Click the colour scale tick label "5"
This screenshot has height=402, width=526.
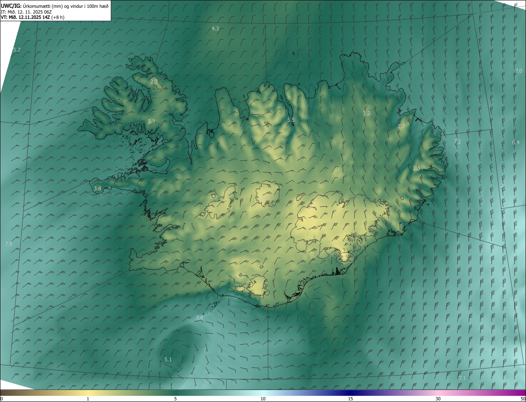coord(175,399)
